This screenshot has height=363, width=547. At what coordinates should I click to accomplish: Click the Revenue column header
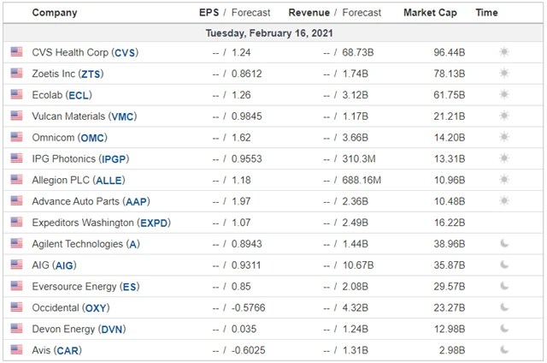pos(309,13)
